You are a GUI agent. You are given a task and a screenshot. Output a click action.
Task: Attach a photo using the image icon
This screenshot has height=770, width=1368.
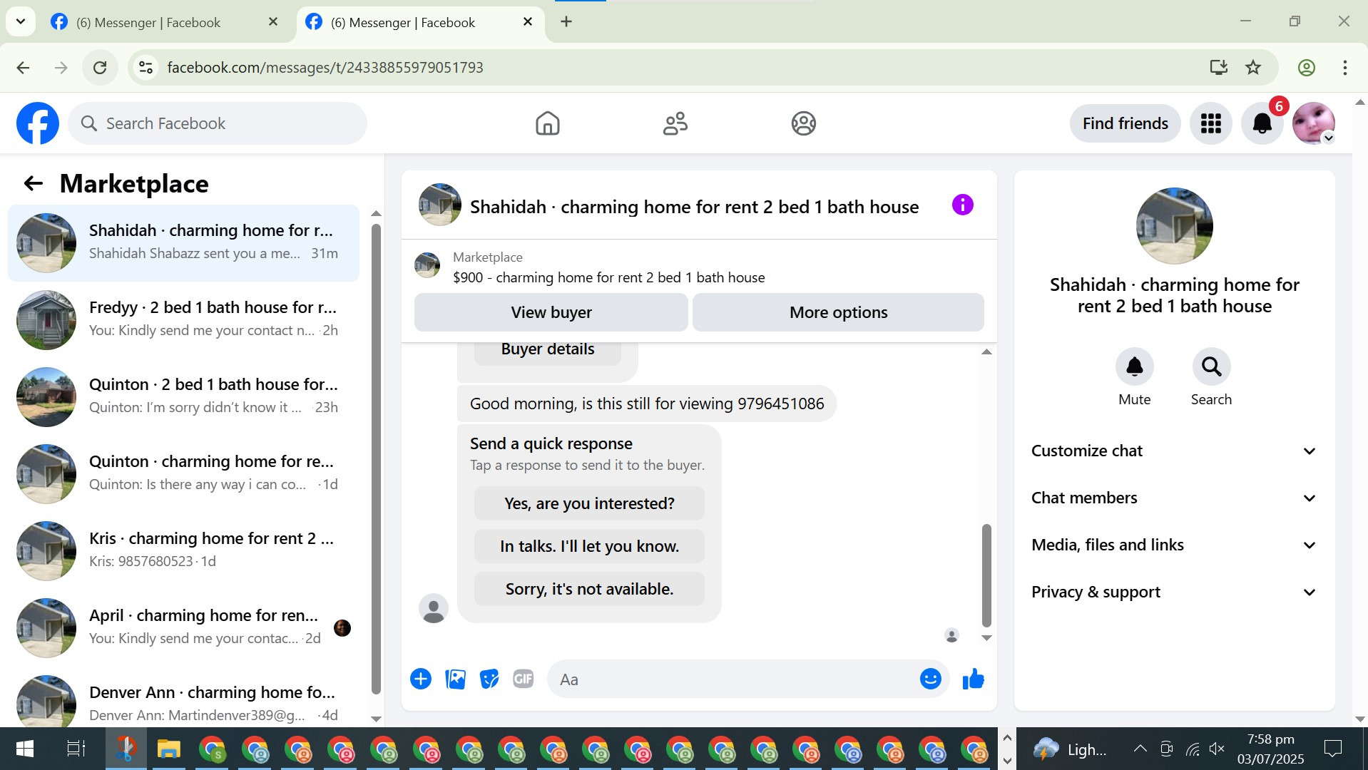click(x=455, y=679)
